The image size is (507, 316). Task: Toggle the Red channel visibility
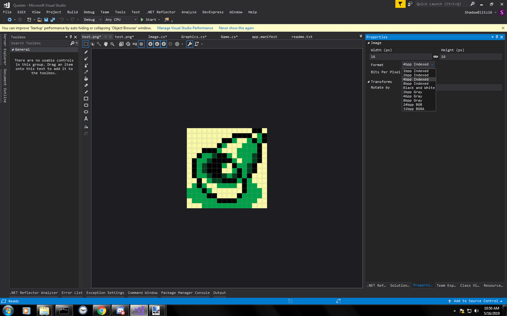pos(149,44)
